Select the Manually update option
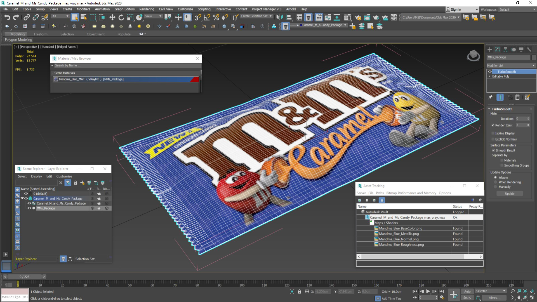The image size is (537, 302). (x=495, y=187)
